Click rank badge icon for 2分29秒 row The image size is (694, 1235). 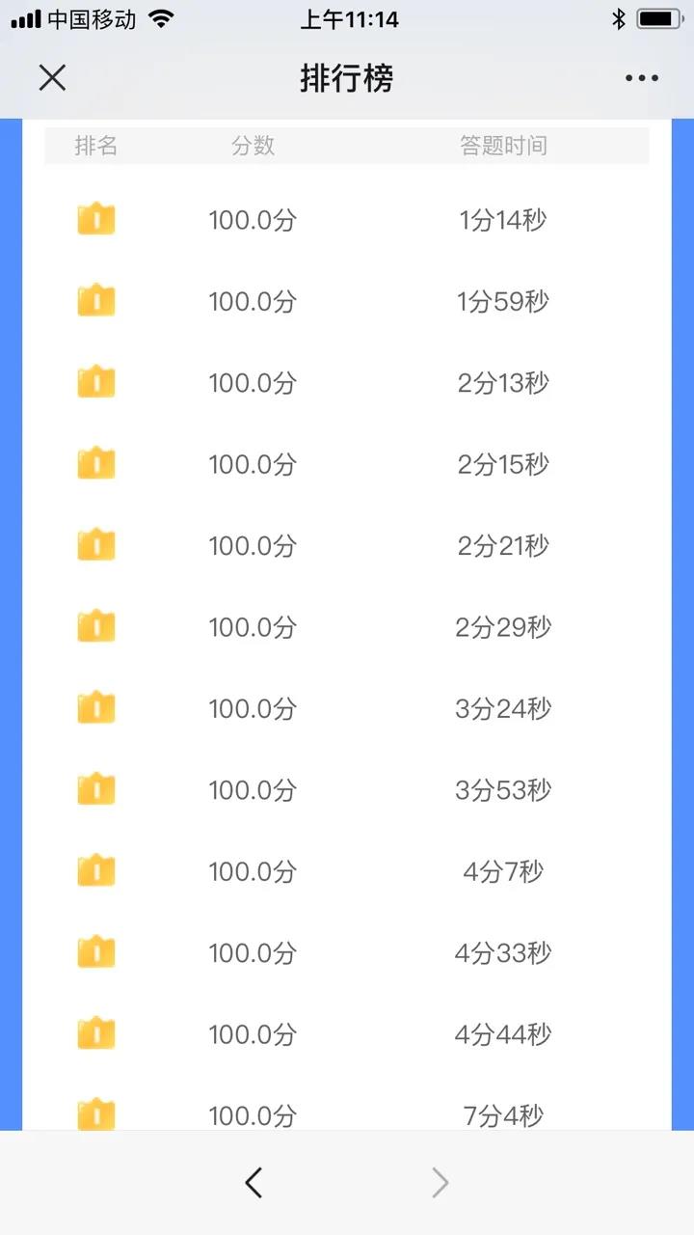(x=96, y=626)
